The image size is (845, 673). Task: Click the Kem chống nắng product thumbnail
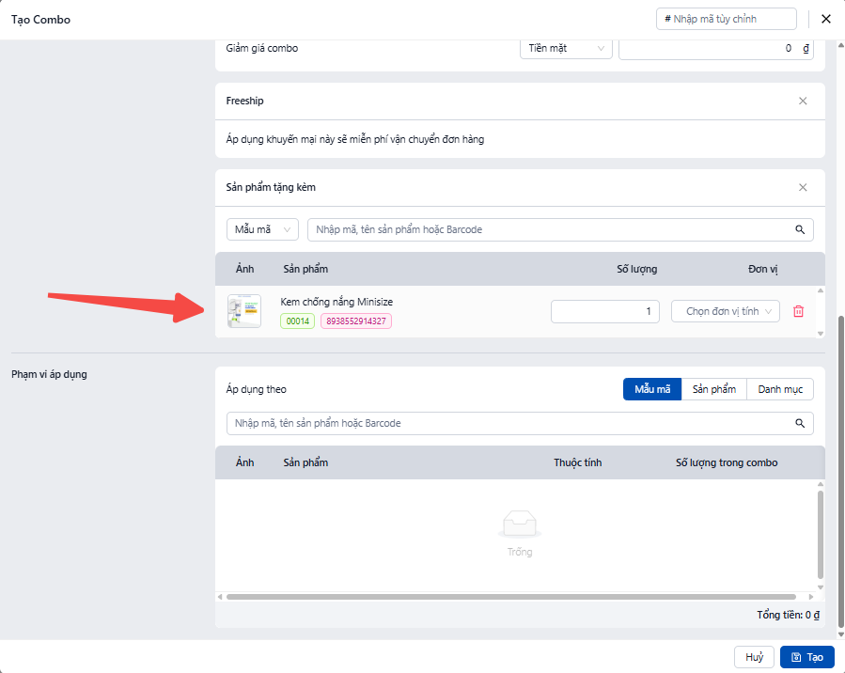tap(244, 311)
